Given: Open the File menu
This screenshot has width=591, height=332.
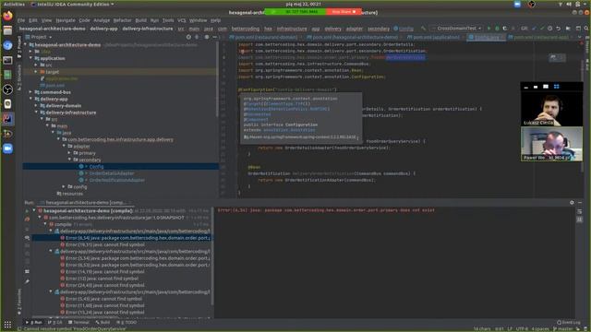Looking at the screenshot, I should point(21,20).
